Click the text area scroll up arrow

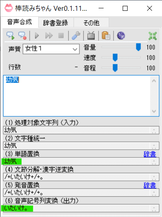pos(154,81)
